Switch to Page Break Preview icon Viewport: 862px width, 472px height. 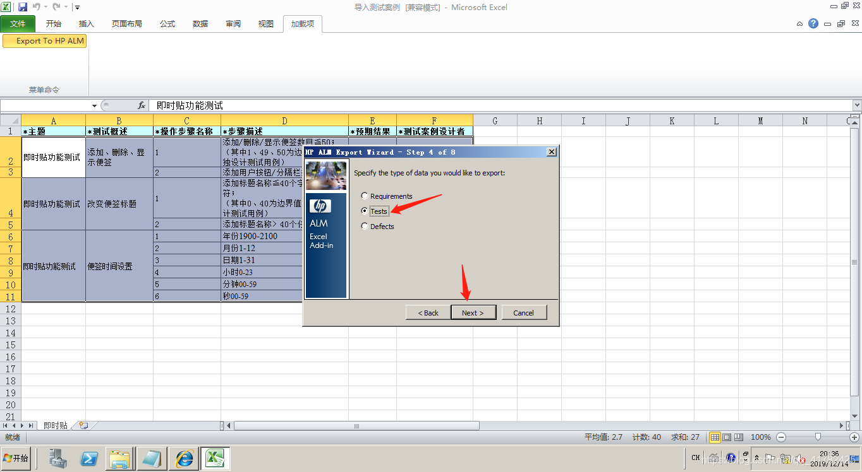pos(739,437)
